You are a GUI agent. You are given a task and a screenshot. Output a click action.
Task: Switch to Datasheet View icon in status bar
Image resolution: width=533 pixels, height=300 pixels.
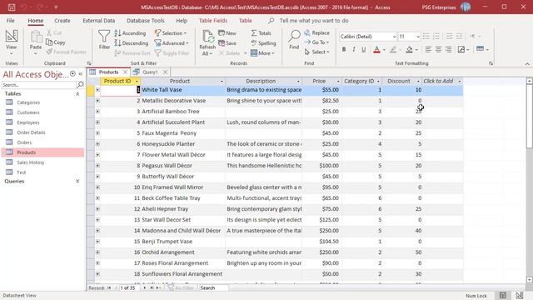pyautogui.click(x=503, y=295)
